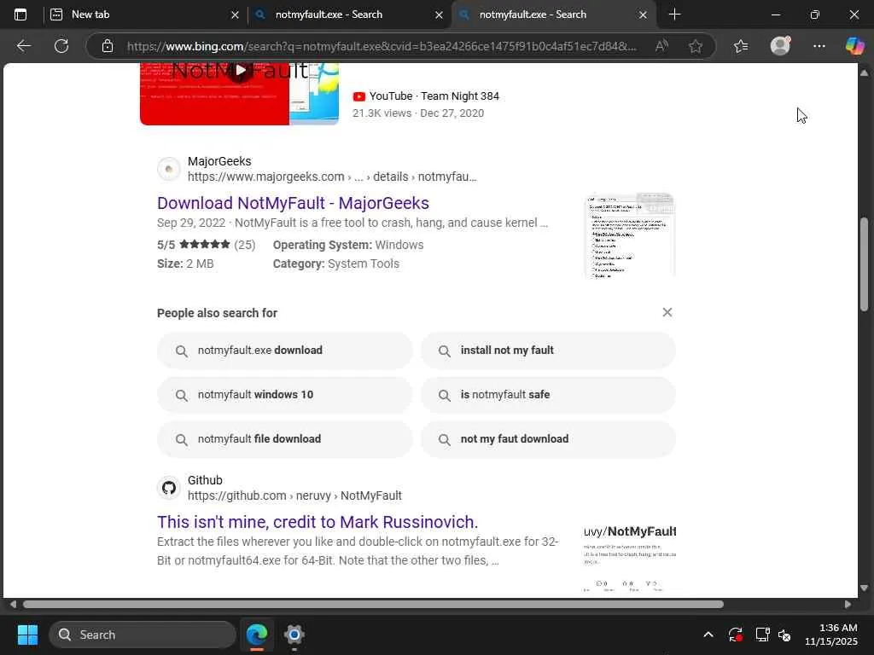Search is notmyfault safe suggestion
The width and height of the screenshot is (874, 655).
coord(548,395)
